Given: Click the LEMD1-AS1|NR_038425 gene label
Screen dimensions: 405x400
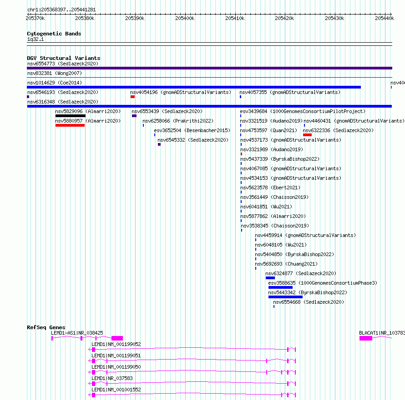Looking at the screenshot, I should tap(77, 333).
